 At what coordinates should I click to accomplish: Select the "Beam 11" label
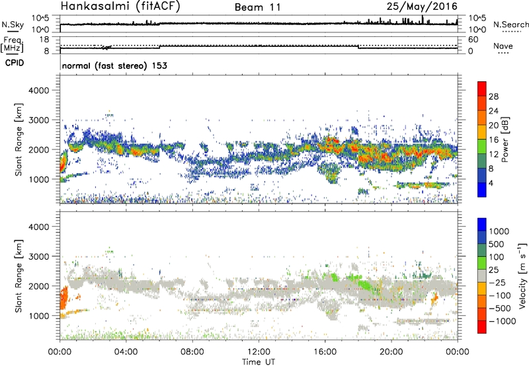point(258,7)
